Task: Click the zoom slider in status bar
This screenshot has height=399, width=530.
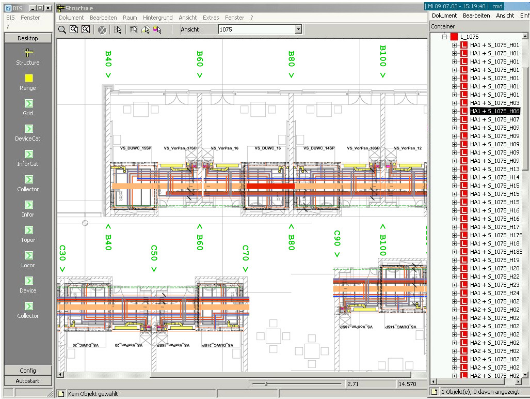Action: point(266,383)
